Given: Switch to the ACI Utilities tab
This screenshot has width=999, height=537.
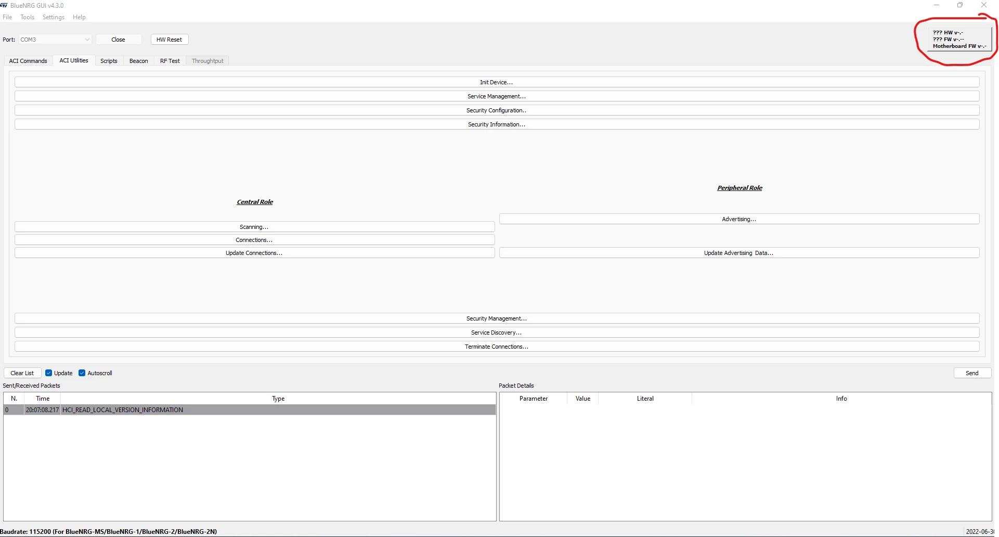Looking at the screenshot, I should (x=74, y=60).
